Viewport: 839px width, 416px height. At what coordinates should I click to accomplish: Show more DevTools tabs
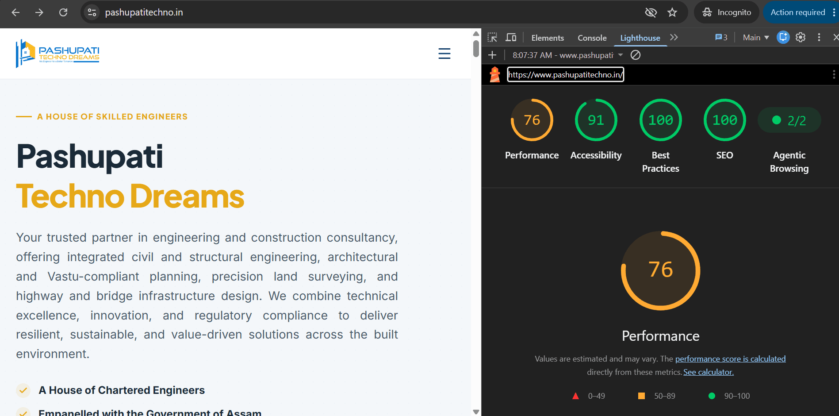click(x=674, y=38)
